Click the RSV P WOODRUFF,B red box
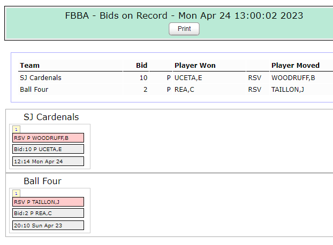 [x=48, y=138]
